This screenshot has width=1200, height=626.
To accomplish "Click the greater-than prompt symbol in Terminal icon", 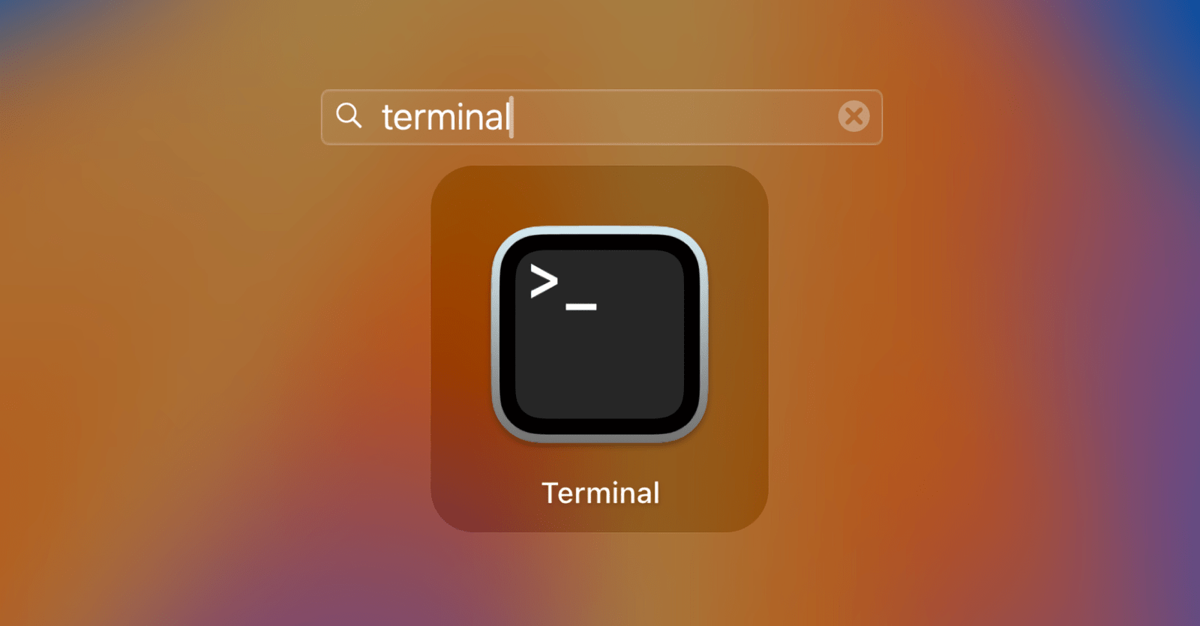I will (544, 281).
